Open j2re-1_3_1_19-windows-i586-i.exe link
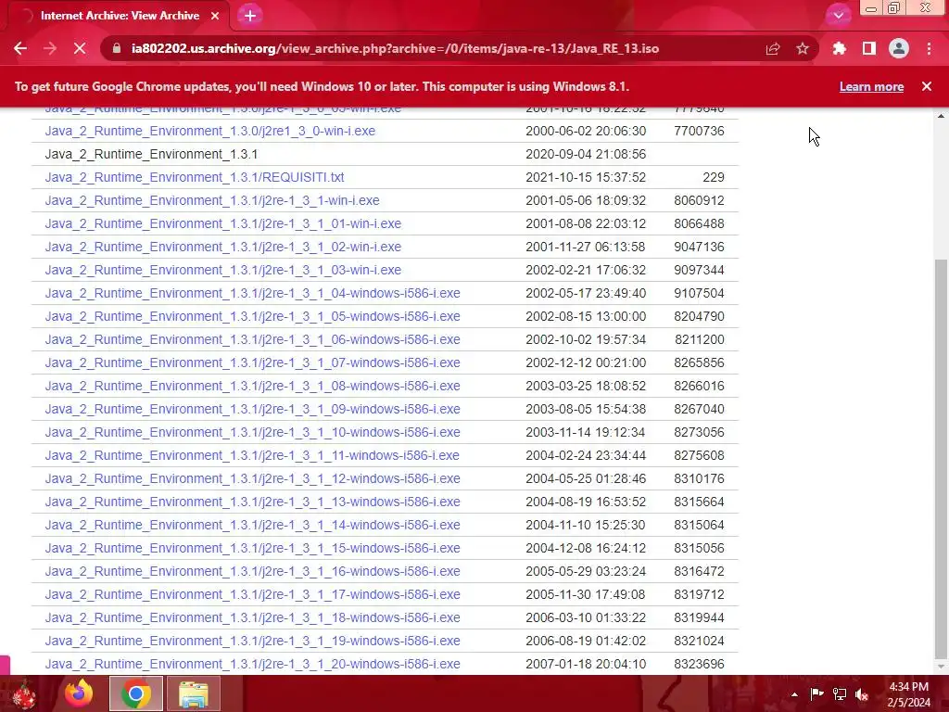The image size is (949, 712). point(252,641)
